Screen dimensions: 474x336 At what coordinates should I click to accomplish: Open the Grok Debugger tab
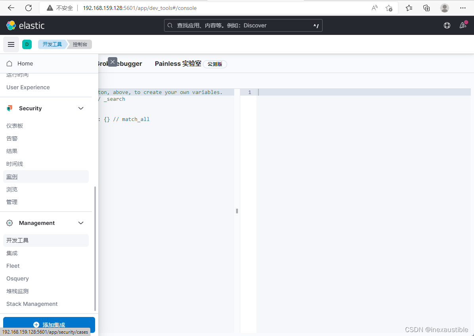(119, 63)
